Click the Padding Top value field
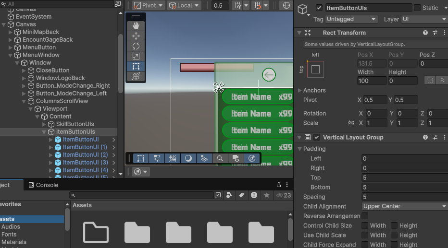Image resolution: width=448 pixels, height=248 pixels. 404,177
